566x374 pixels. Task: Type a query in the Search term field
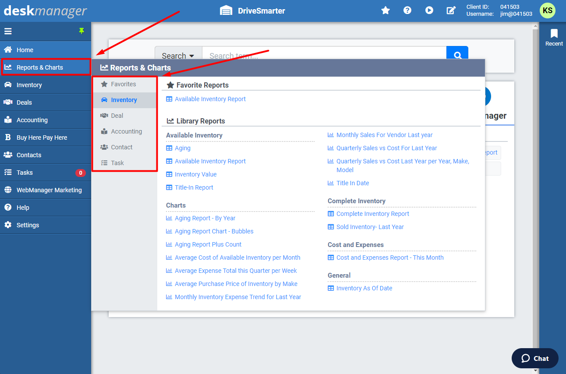tap(324, 56)
